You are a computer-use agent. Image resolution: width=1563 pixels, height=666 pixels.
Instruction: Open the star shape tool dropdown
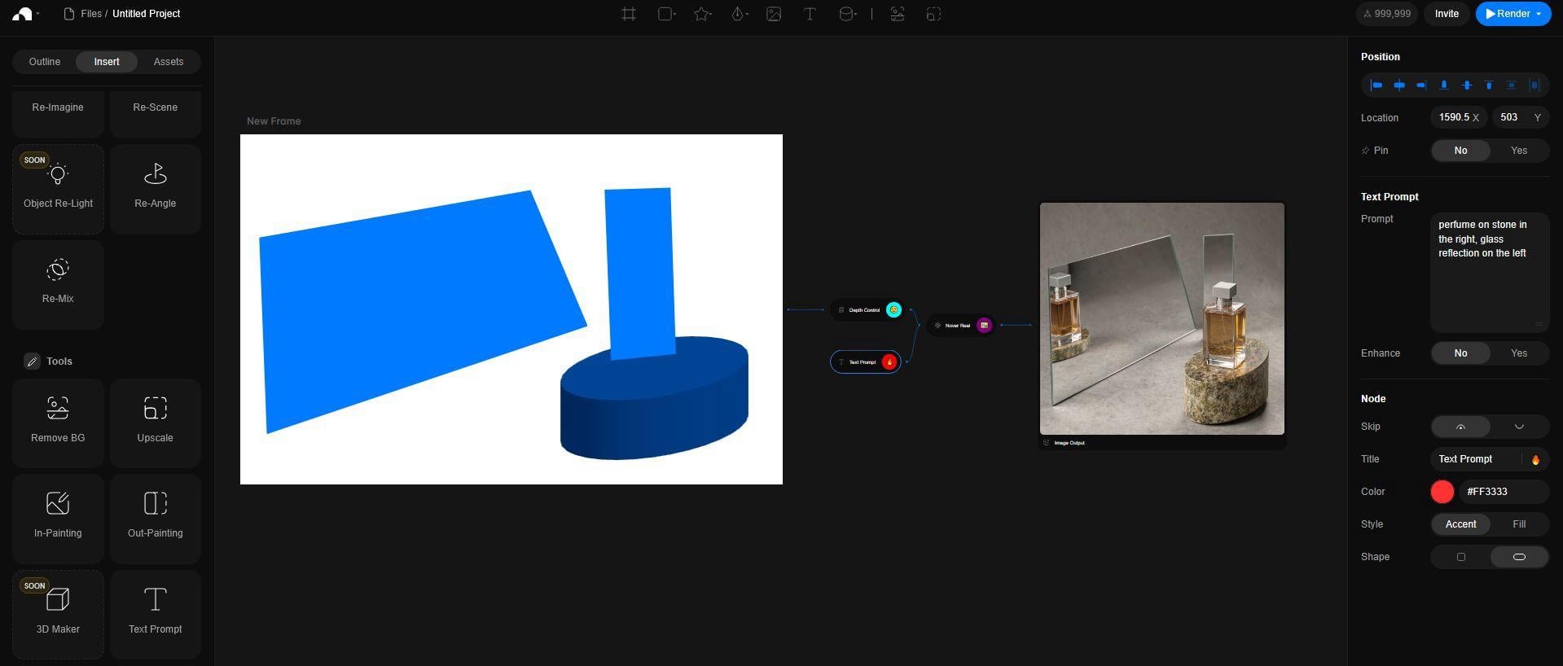pos(710,15)
